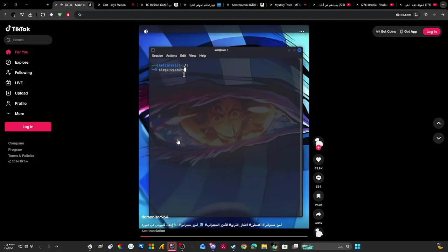The width and height of the screenshot is (448, 252).
Task: Show hidden system tray icons
Action: 56,246
